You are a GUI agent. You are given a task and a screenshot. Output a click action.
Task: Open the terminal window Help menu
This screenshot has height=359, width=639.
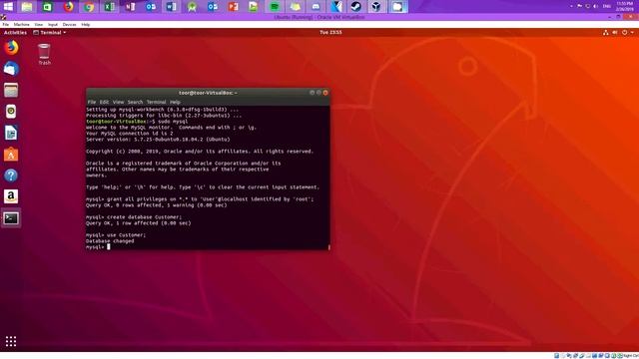pyautogui.click(x=175, y=102)
